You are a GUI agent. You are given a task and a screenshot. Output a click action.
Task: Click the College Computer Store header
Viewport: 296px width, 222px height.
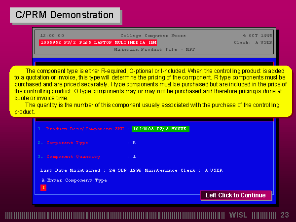point(153,36)
